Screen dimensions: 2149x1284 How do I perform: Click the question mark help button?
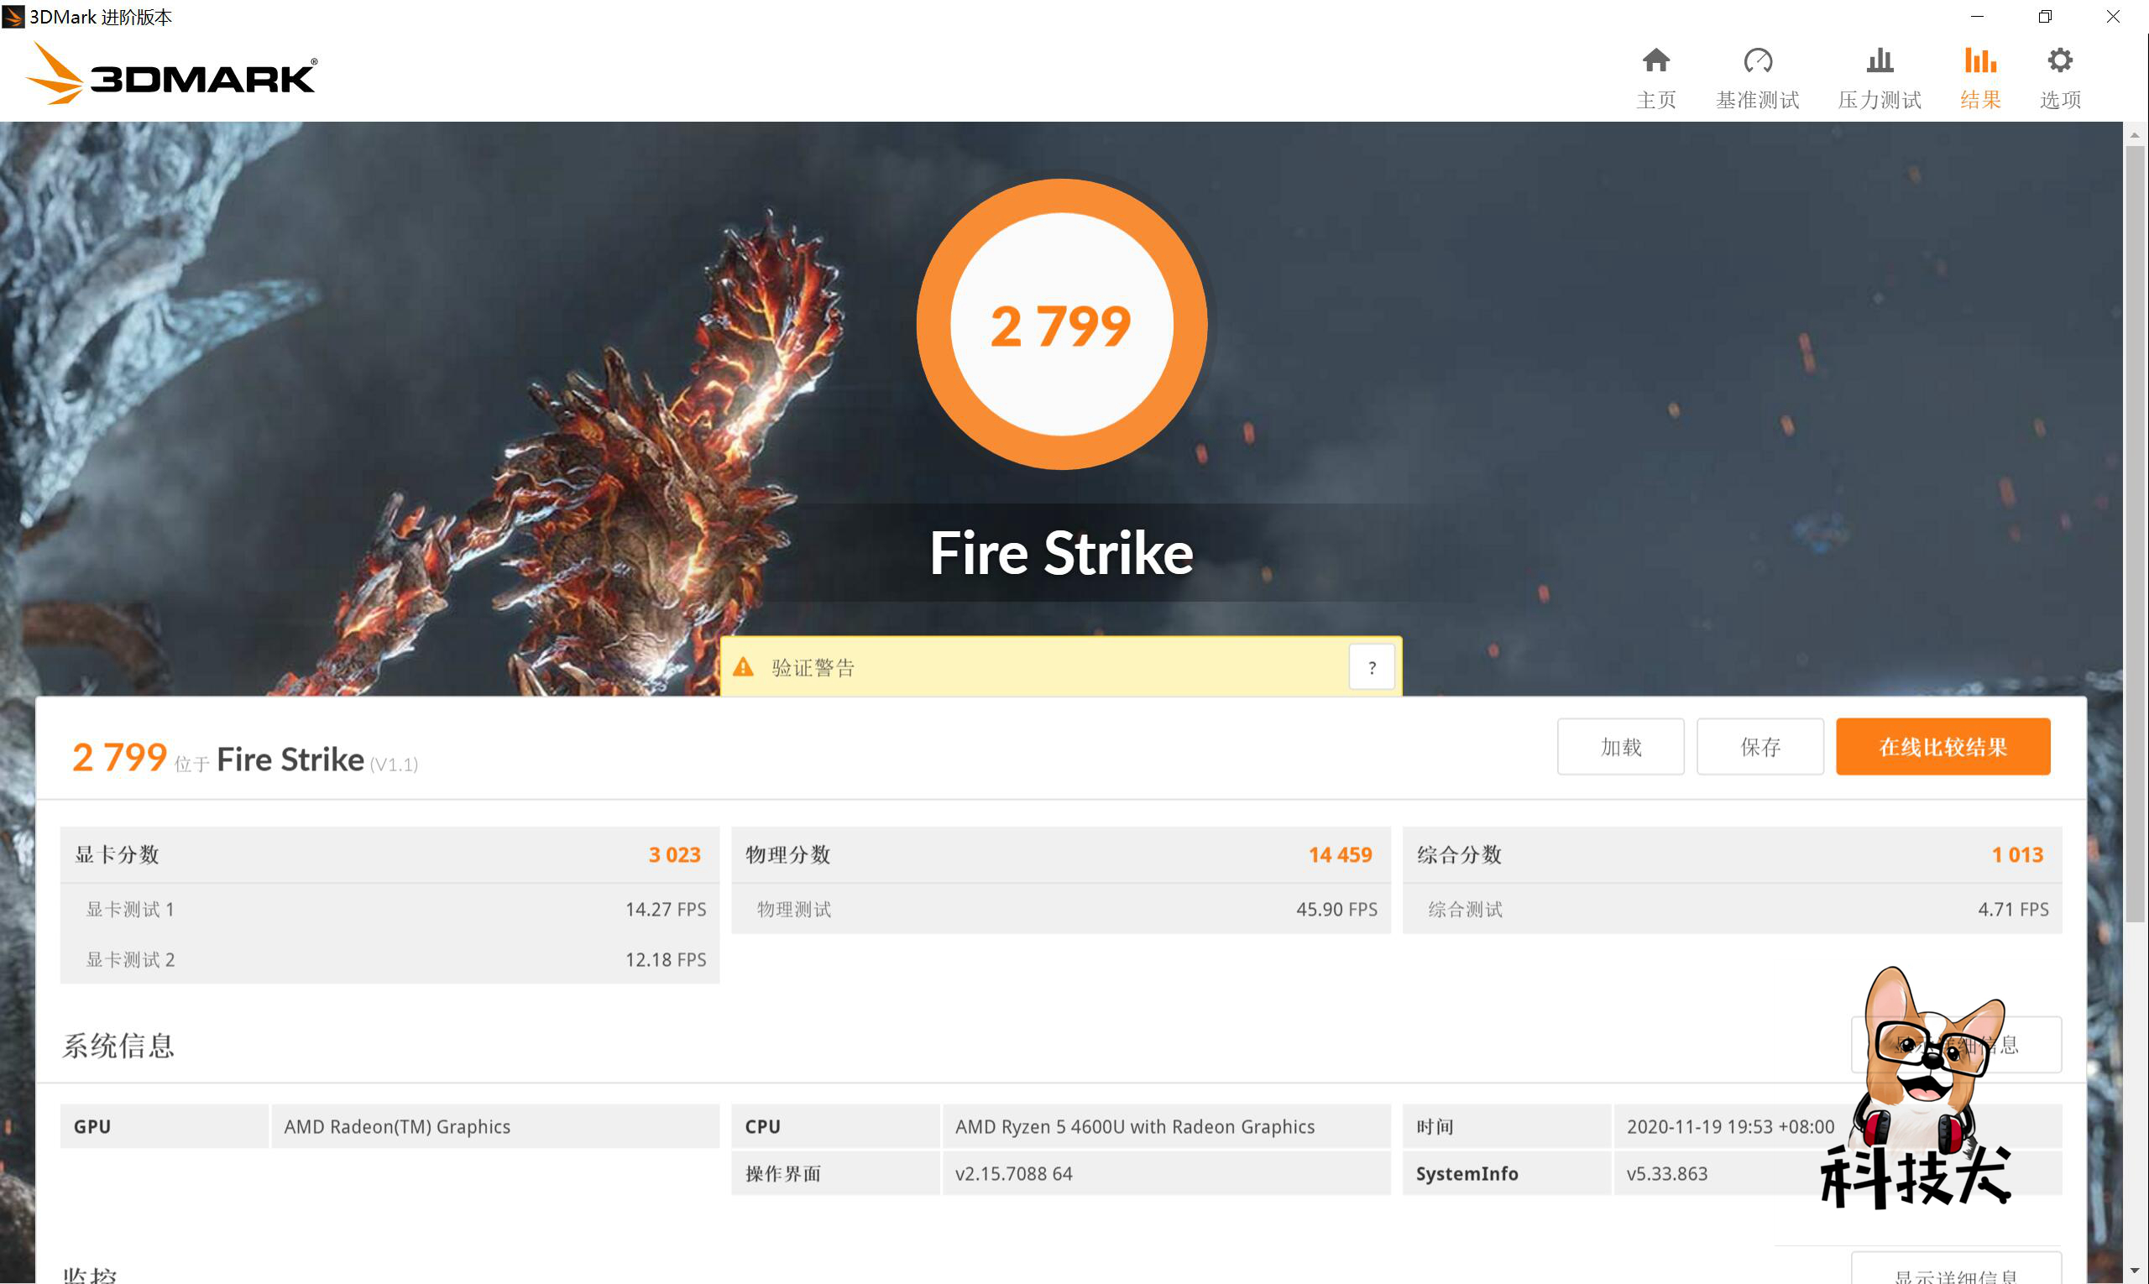click(1371, 667)
